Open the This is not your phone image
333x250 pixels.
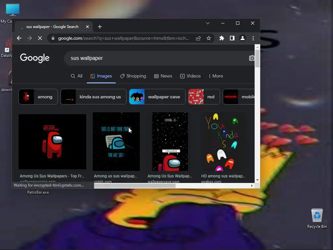click(x=116, y=142)
